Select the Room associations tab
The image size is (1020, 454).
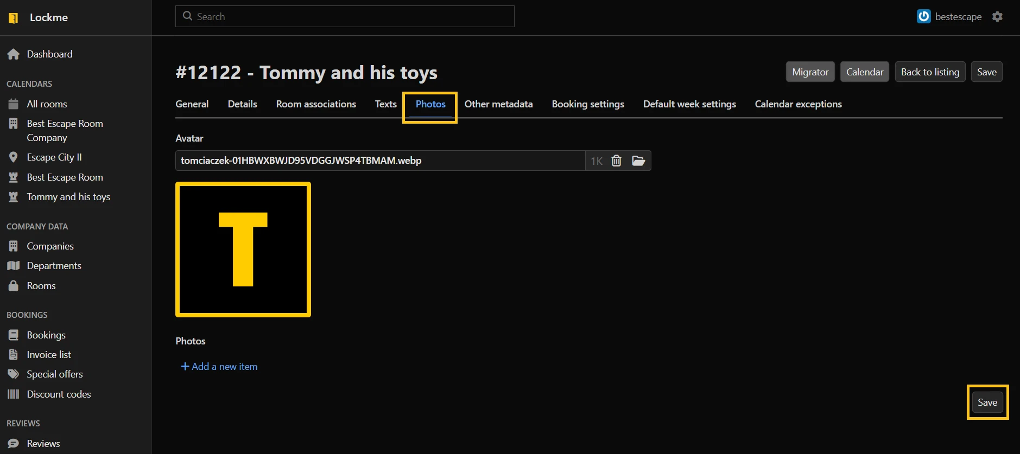pos(316,104)
